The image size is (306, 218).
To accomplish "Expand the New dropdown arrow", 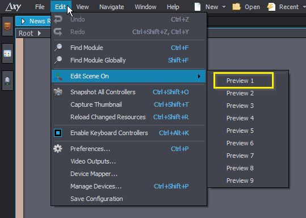I will click(224, 7).
